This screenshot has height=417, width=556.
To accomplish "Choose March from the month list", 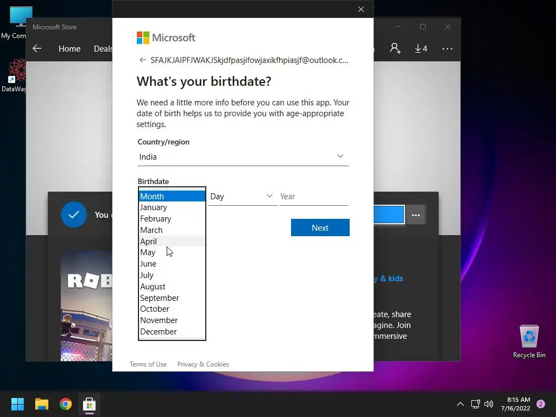I will click(172, 230).
